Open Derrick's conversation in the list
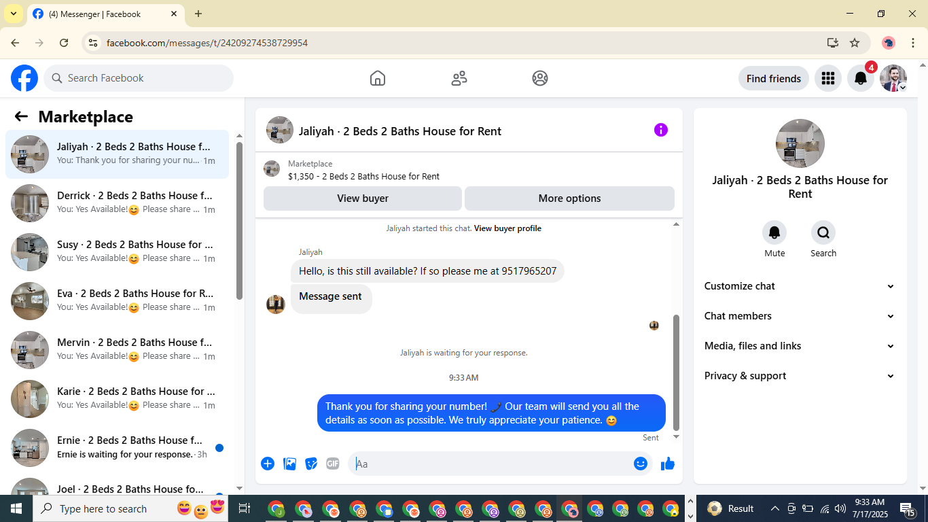 (117, 203)
